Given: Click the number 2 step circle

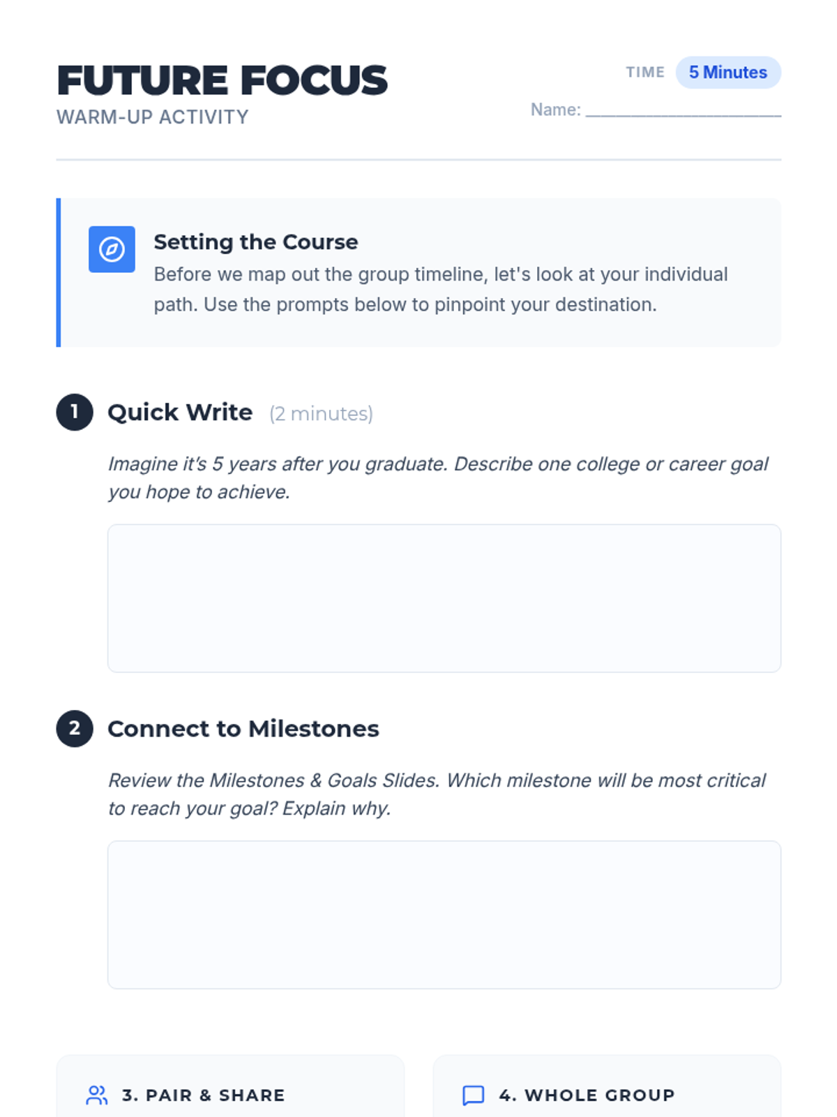Looking at the screenshot, I should tap(75, 728).
